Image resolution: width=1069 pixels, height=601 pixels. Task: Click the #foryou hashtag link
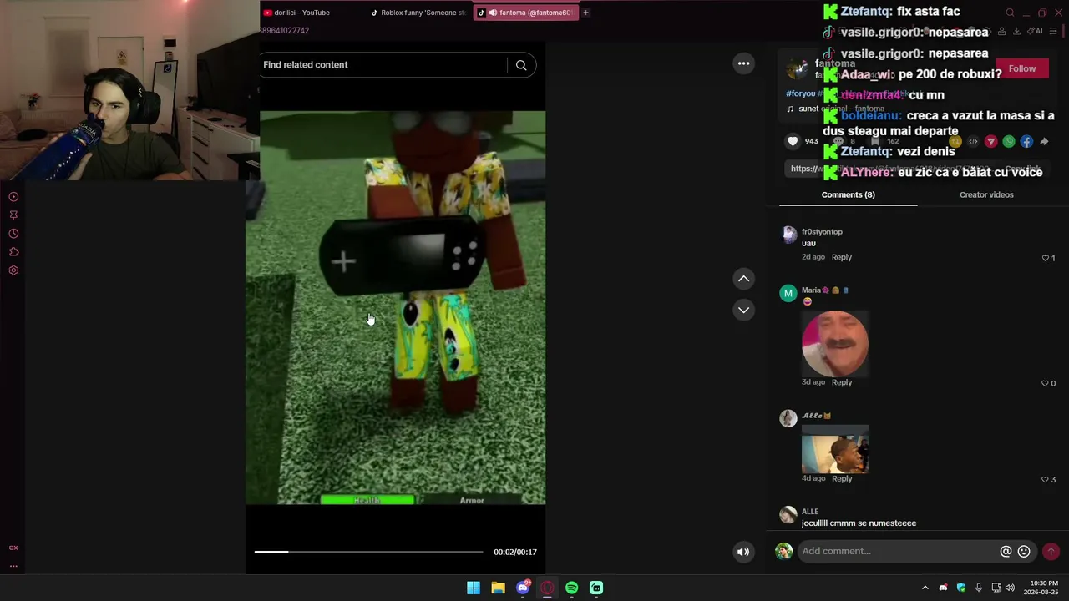coord(800,93)
